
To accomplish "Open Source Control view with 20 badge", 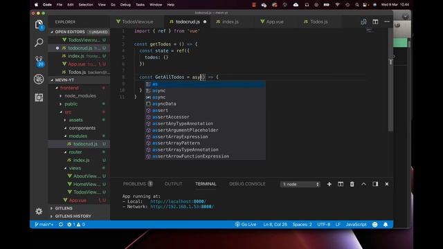I will tap(39, 61).
